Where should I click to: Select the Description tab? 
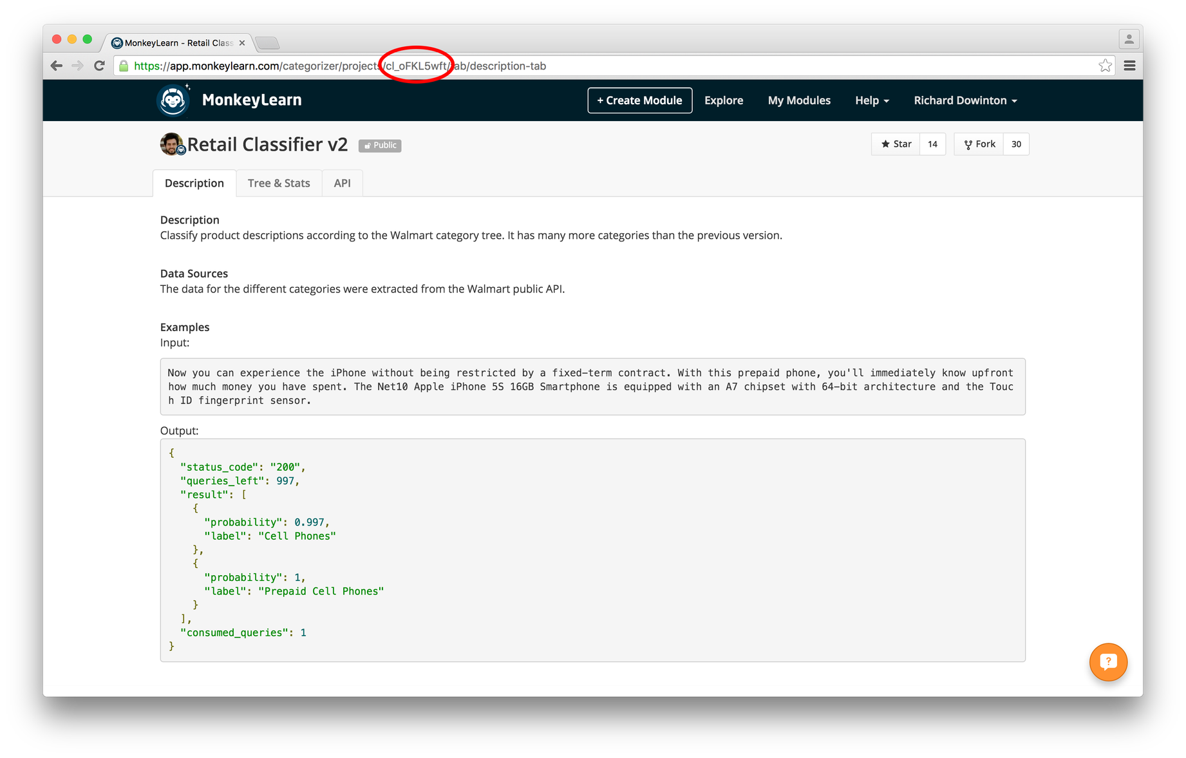194,184
